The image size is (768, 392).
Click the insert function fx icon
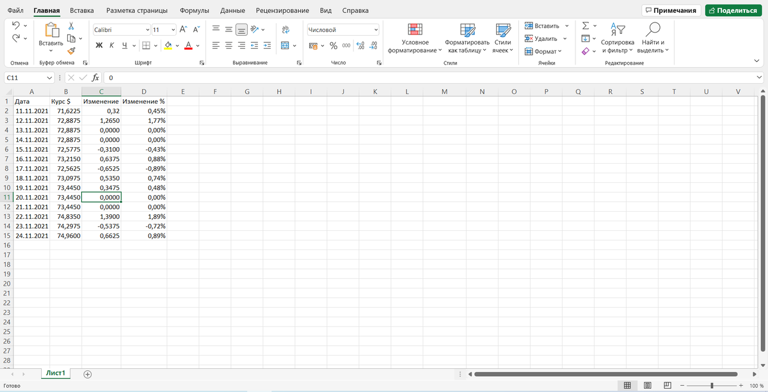95,77
